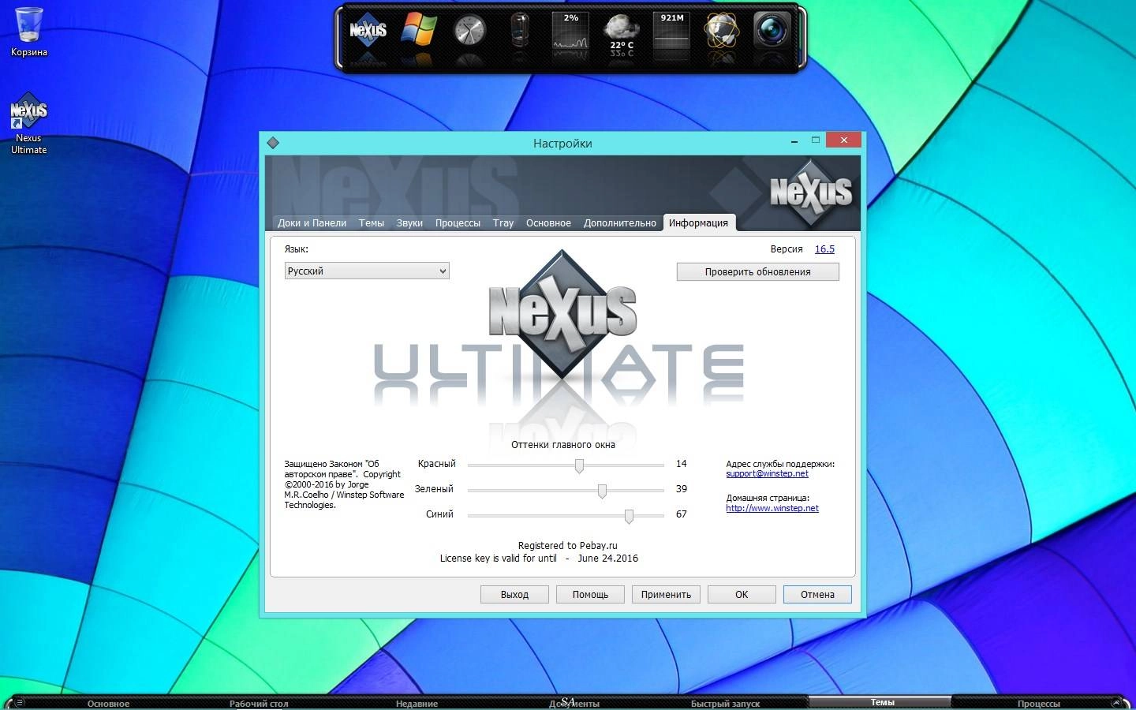Open the Nexus logo icon in the top dock
This screenshot has width=1136, height=710.
click(368, 32)
